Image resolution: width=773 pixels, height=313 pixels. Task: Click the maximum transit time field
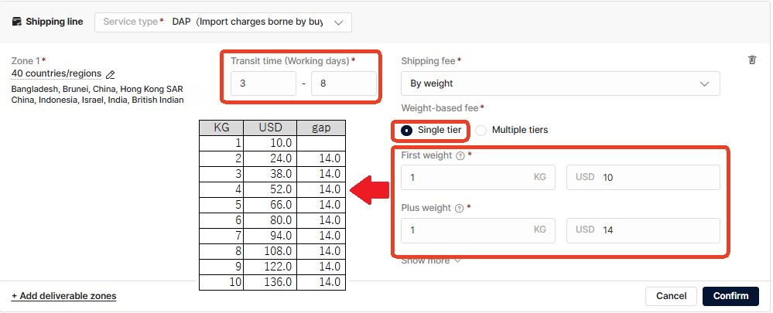[344, 83]
